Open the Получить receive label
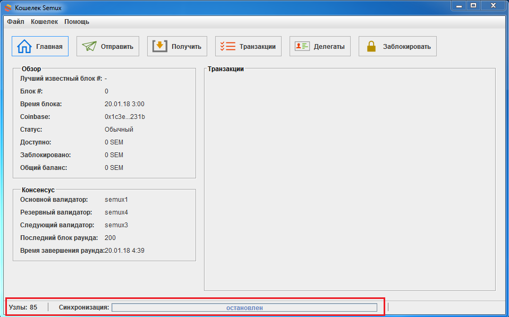509x317 pixels. click(186, 46)
